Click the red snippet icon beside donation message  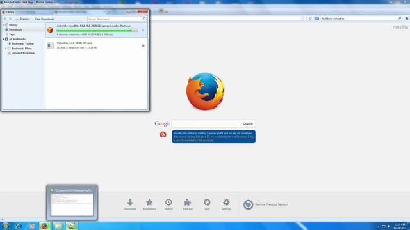click(x=163, y=134)
